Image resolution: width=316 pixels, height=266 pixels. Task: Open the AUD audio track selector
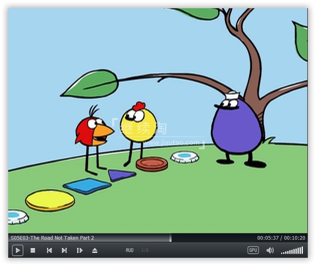(x=130, y=250)
